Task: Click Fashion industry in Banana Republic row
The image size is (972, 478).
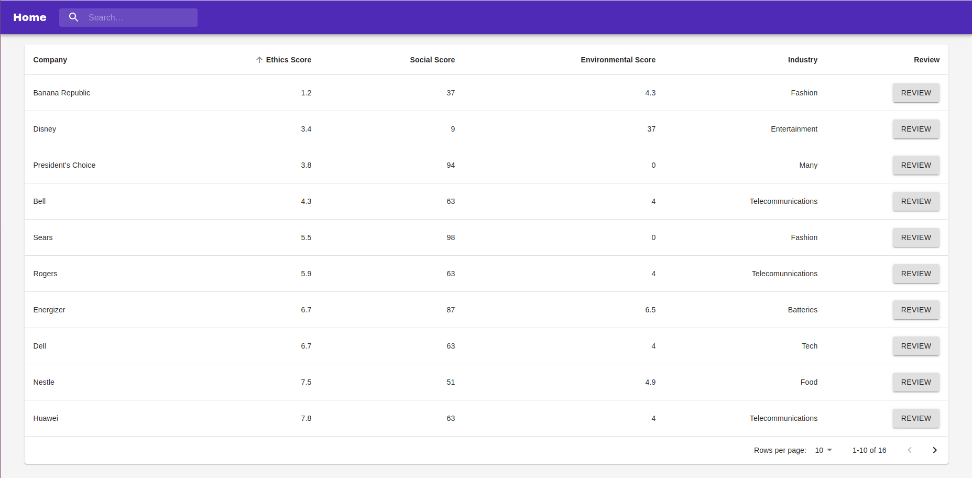Action: (804, 93)
